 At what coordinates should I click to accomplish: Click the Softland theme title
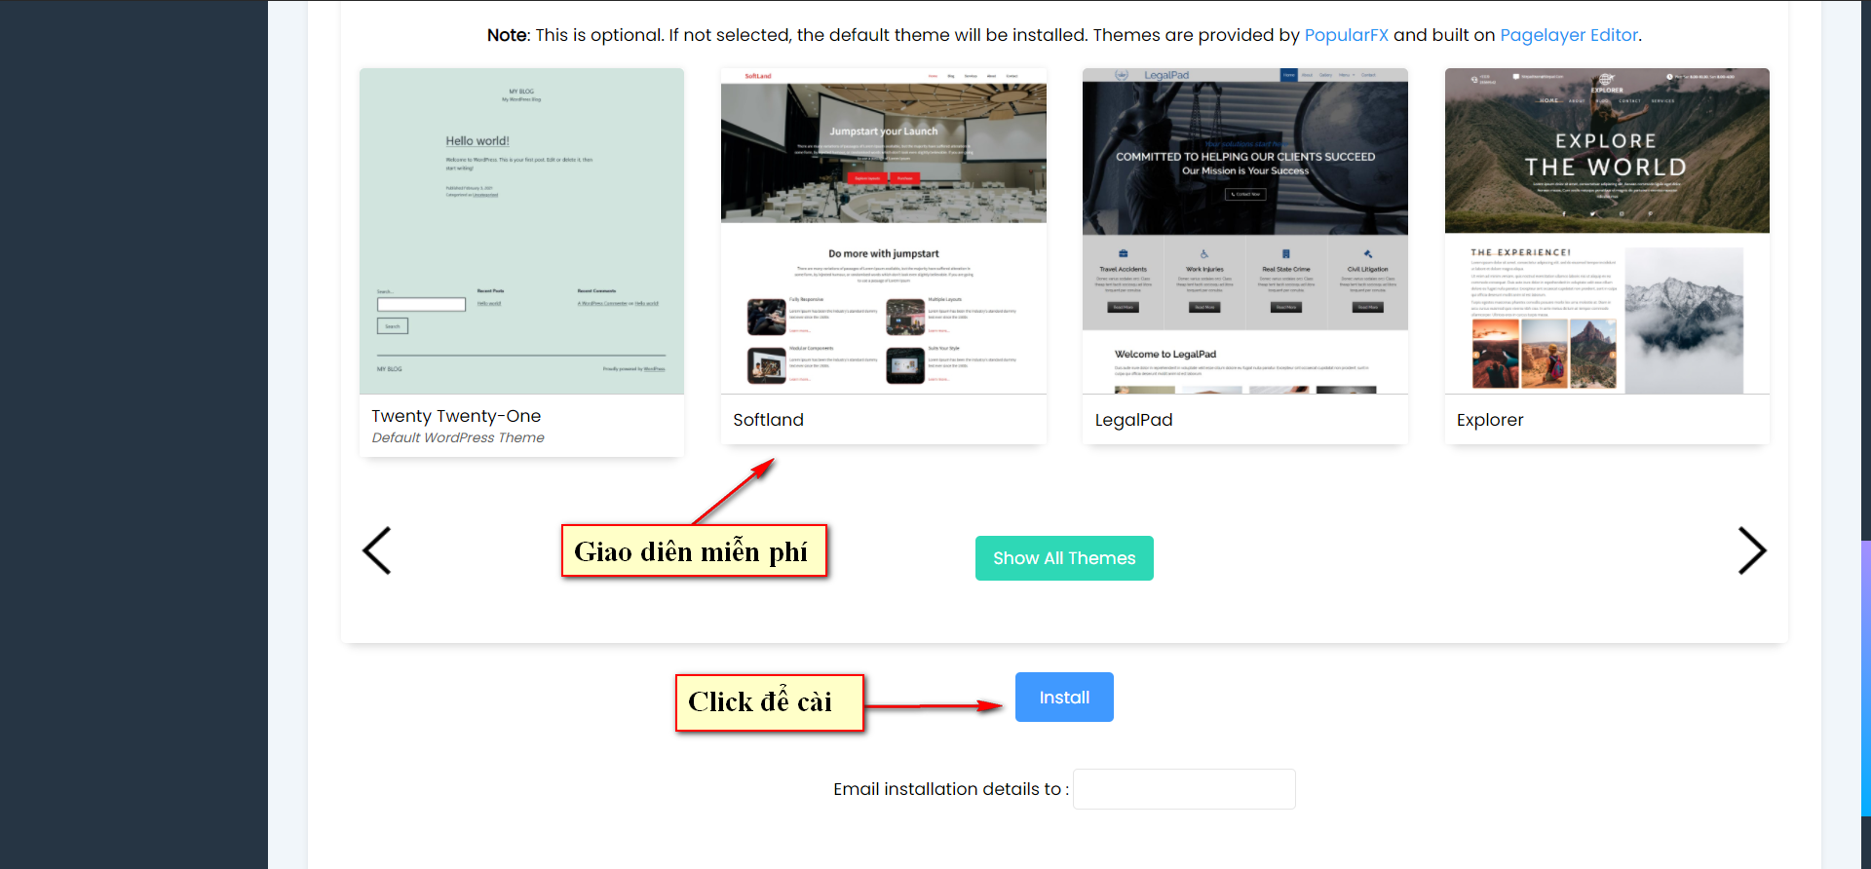coord(768,420)
